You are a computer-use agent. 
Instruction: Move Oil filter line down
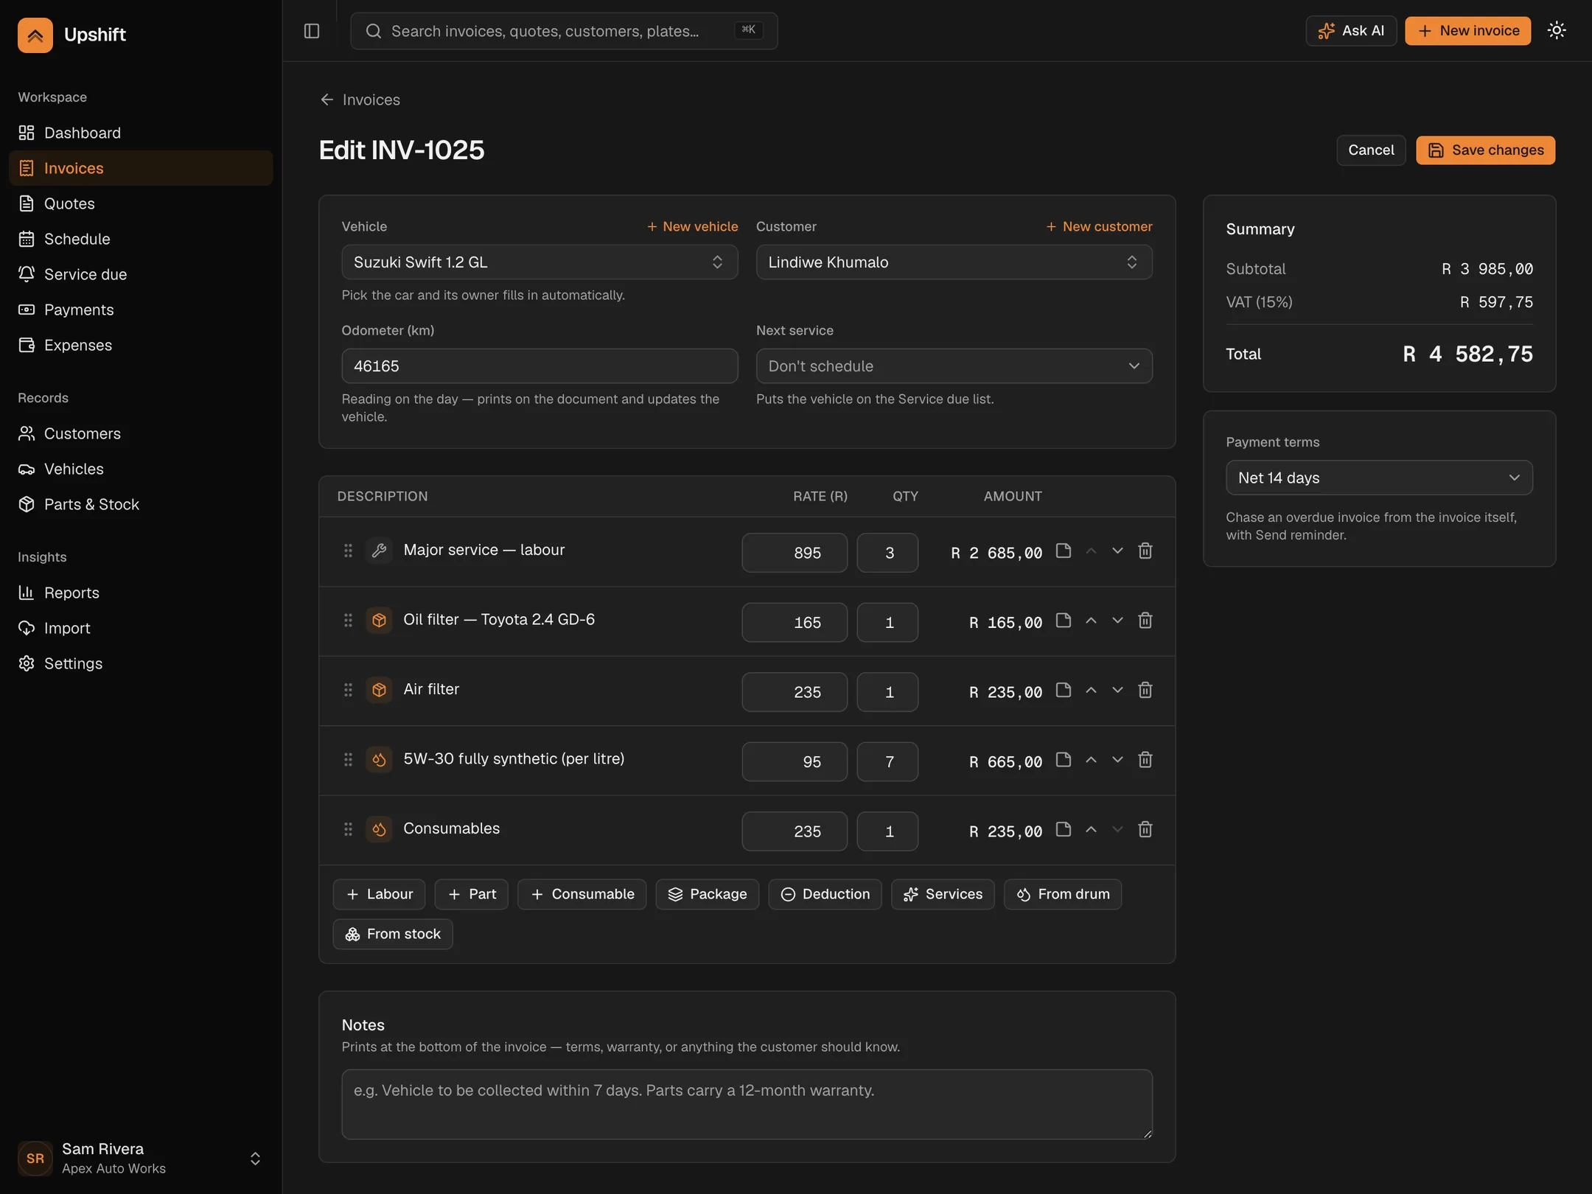tap(1117, 621)
